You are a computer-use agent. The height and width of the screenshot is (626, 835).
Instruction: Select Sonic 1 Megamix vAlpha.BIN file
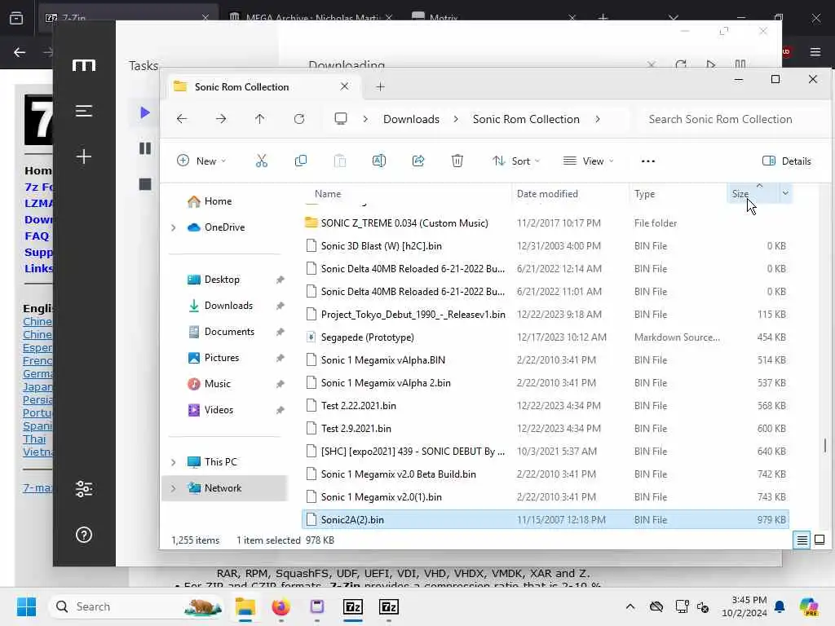[x=383, y=360]
